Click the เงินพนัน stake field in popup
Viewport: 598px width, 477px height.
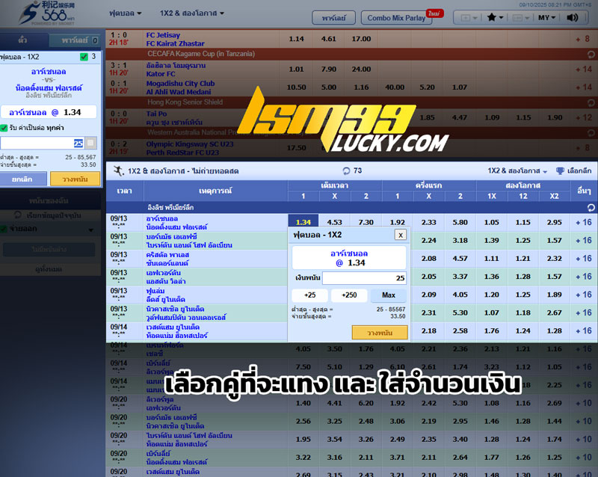pos(364,278)
